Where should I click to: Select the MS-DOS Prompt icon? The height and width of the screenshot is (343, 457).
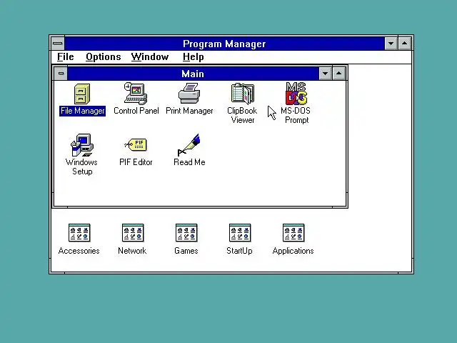pyautogui.click(x=296, y=94)
